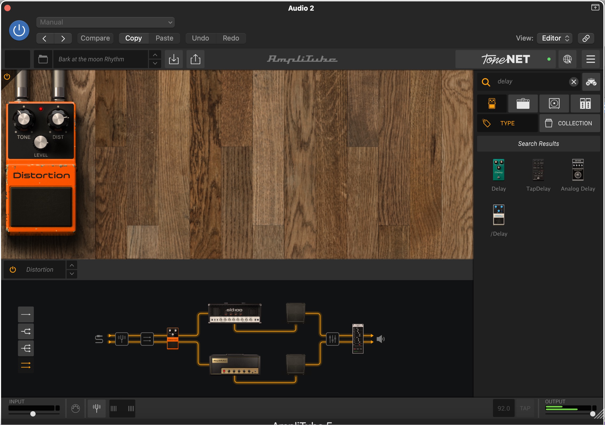Screen dimensions: 605x425
Task: Toggle the blue plugin power button
Action: [x=19, y=31]
